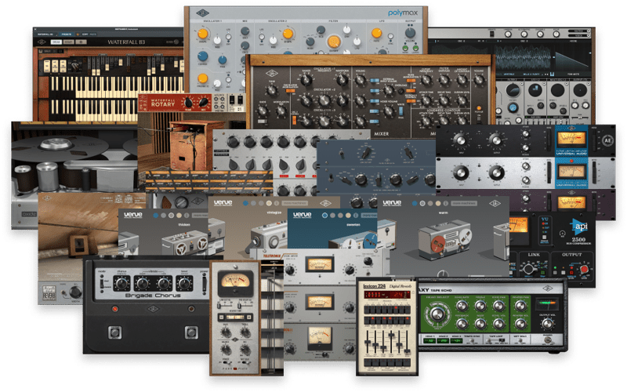Adjust the Polymax output volume knob
The height and width of the screenshot is (392, 627).
[410, 32]
